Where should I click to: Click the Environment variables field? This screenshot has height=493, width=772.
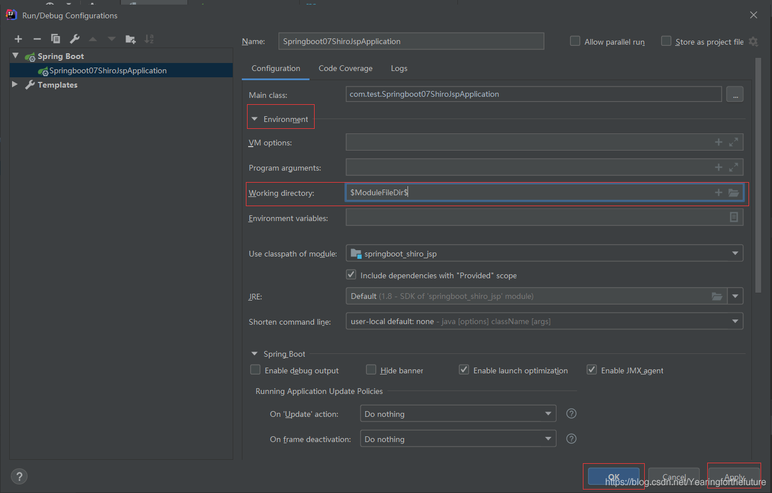pos(544,218)
